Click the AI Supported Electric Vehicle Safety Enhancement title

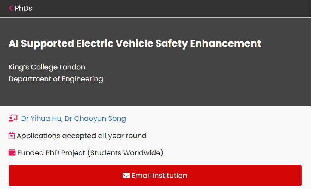point(135,43)
